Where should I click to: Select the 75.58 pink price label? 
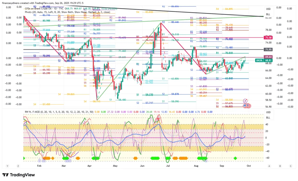pos(268,38)
